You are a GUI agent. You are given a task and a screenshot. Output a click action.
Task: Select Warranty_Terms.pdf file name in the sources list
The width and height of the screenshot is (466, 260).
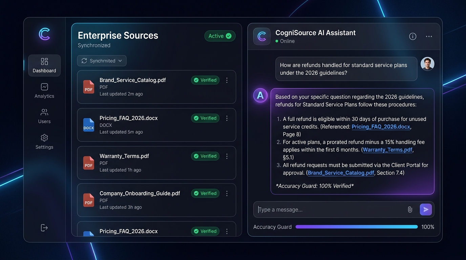[x=124, y=156]
